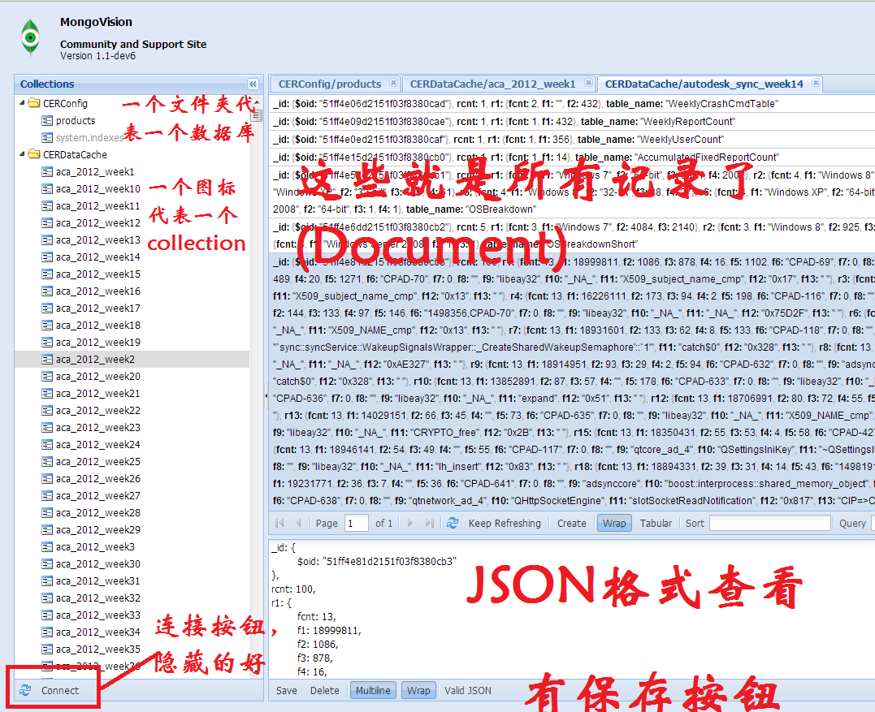875x712 pixels.
Task: Click Create in the paging toolbar
Action: point(571,523)
